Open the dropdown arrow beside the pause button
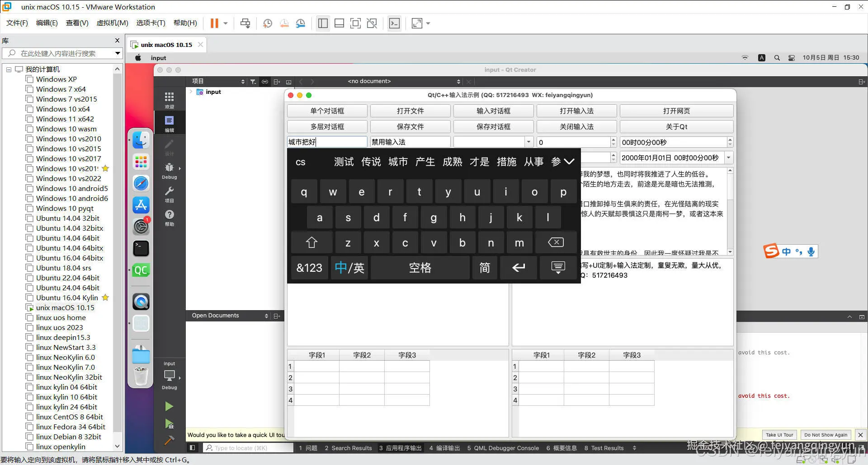868x465 pixels. [226, 23]
